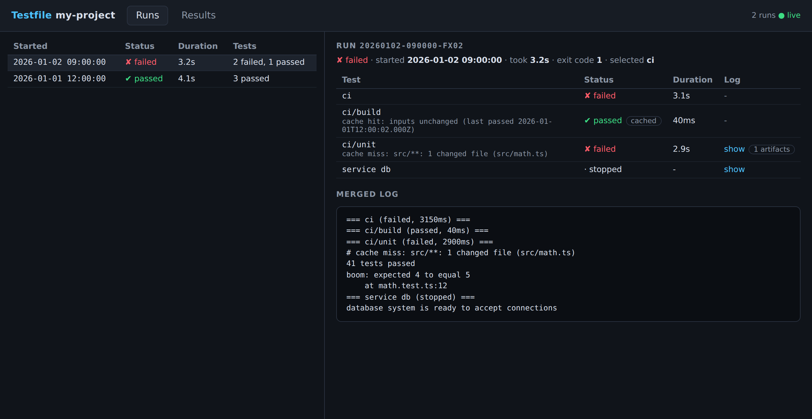Click the Testfile logo text
812x419 pixels.
pos(31,15)
